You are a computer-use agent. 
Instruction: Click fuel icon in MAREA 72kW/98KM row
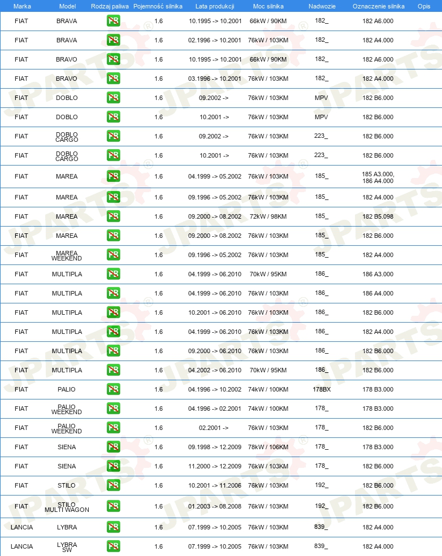(x=114, y=216)
